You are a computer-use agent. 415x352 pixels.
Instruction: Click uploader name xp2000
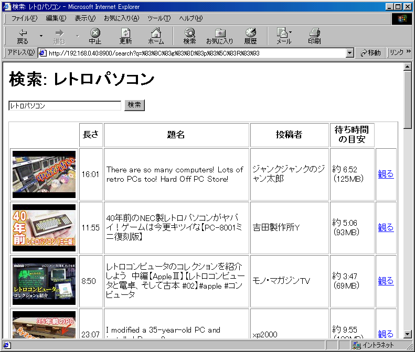point(265,335)
